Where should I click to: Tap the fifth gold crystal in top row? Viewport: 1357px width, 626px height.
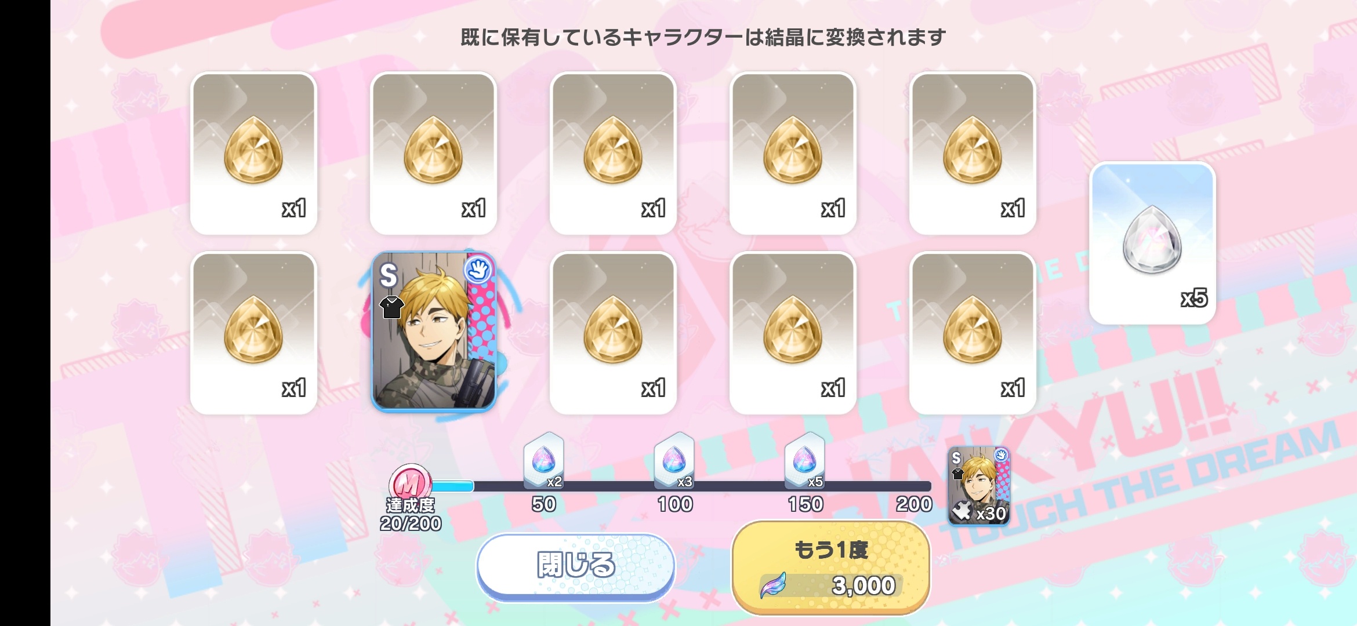[x=973, y=153]
